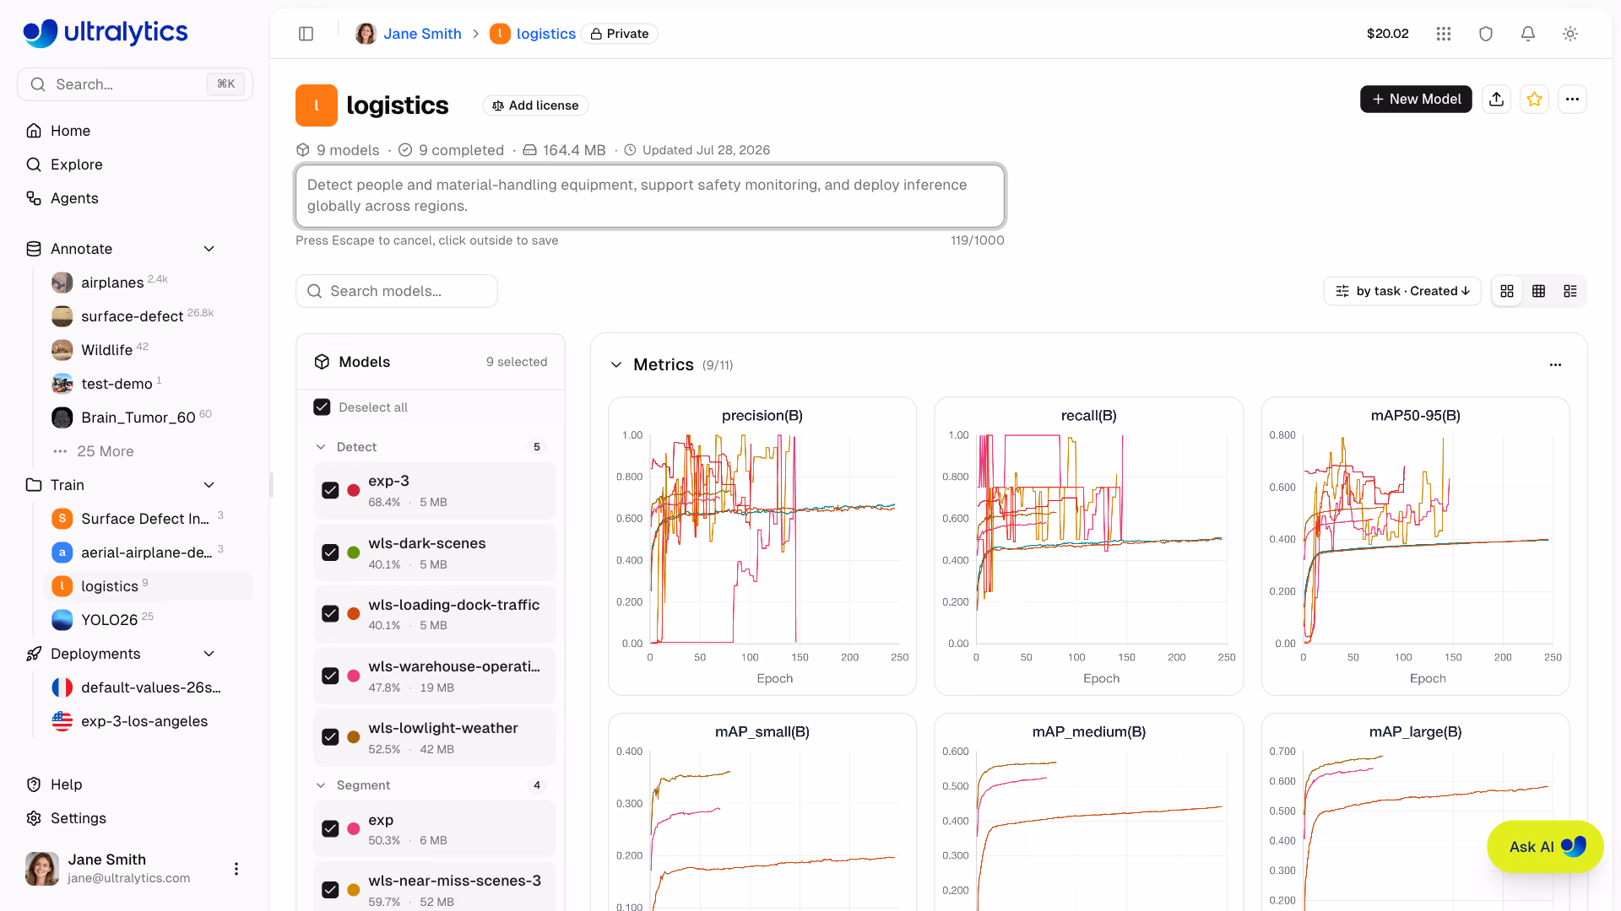Open by task · Created sort dropdown
Screen dimensions: 1621x911
(x=1402, y=291)
